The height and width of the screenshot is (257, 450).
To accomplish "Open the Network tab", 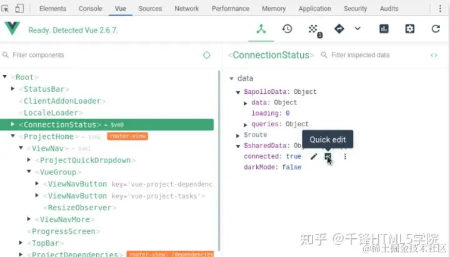I will (x=186, y=9).
